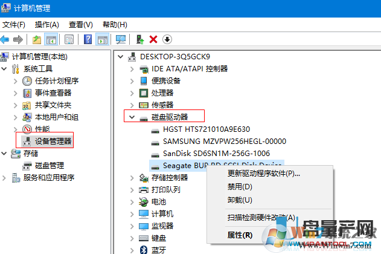This screenshot has height=254, width=381.
Task: Choose 属性(R) in the context menu
Action: tap(270, 235)
